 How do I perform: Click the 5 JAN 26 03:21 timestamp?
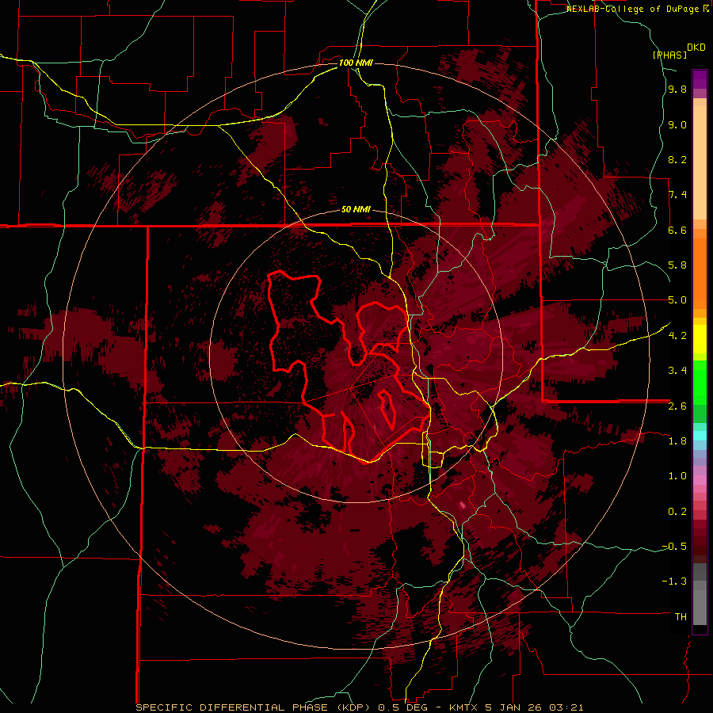(532, 707)
